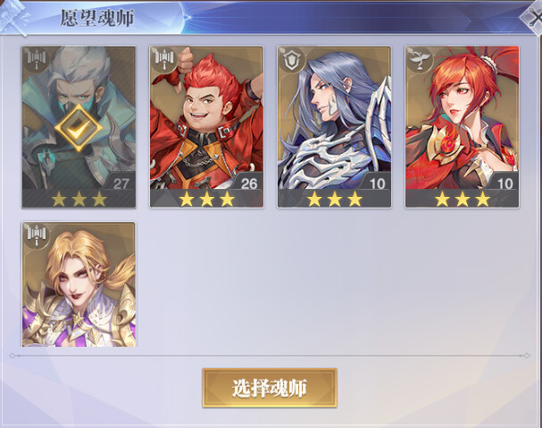This screenshot has width=542, height=428.
Task: Select the blonde woman soul master card
Action: [x=79, y=284]
